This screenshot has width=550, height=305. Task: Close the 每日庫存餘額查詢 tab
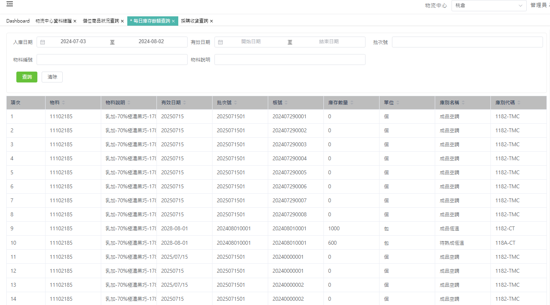pyautogui.click(x=173, y=21)
